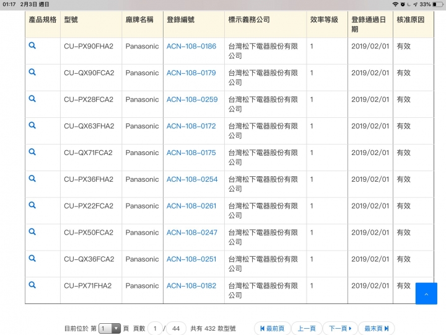Open registration link ACN-108-0254

(x=192, y=179)
